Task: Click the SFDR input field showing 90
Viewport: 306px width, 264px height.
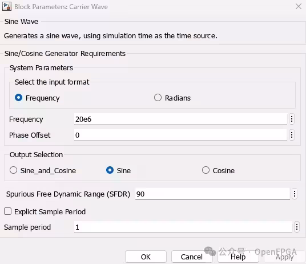Action: (x=212, y=194)
